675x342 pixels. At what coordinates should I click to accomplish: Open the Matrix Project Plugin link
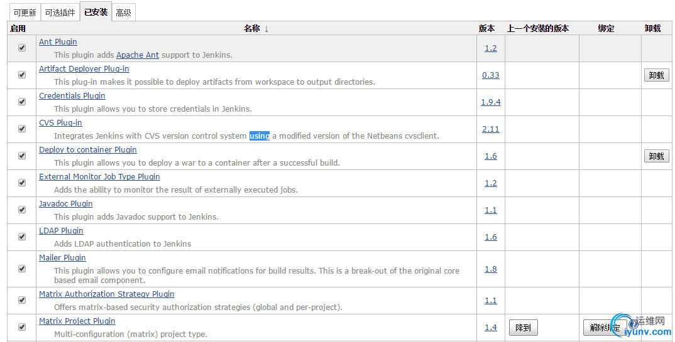(77, 321)
